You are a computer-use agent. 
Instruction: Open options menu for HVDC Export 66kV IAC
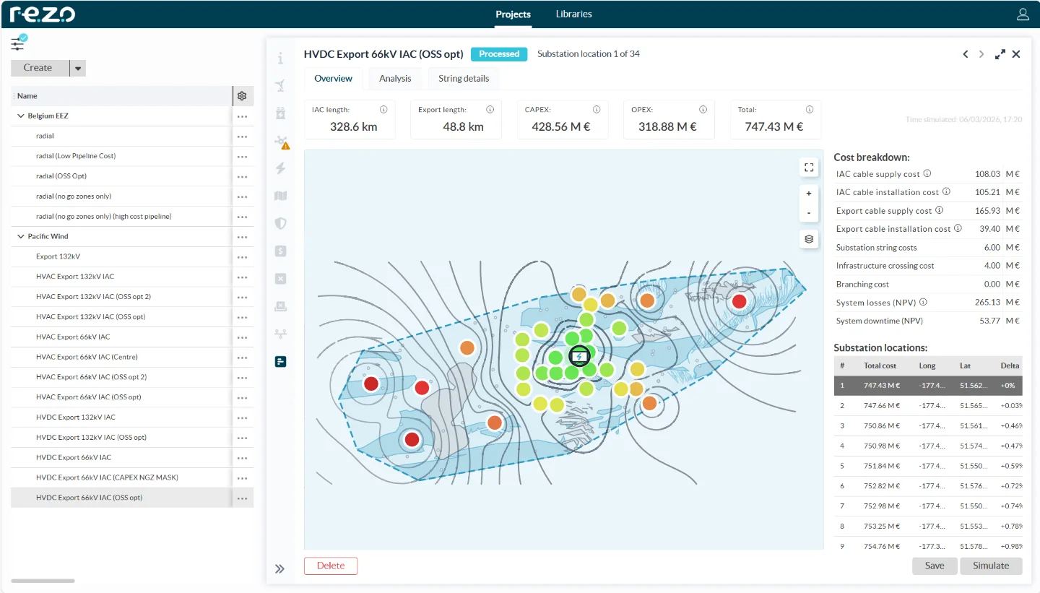(242, 458)
